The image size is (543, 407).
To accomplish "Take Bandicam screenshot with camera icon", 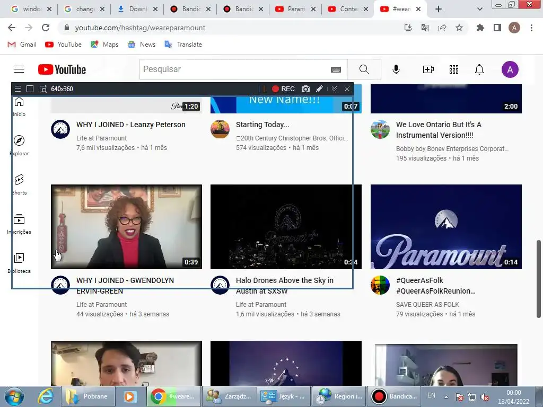I will tap(305, 89).
